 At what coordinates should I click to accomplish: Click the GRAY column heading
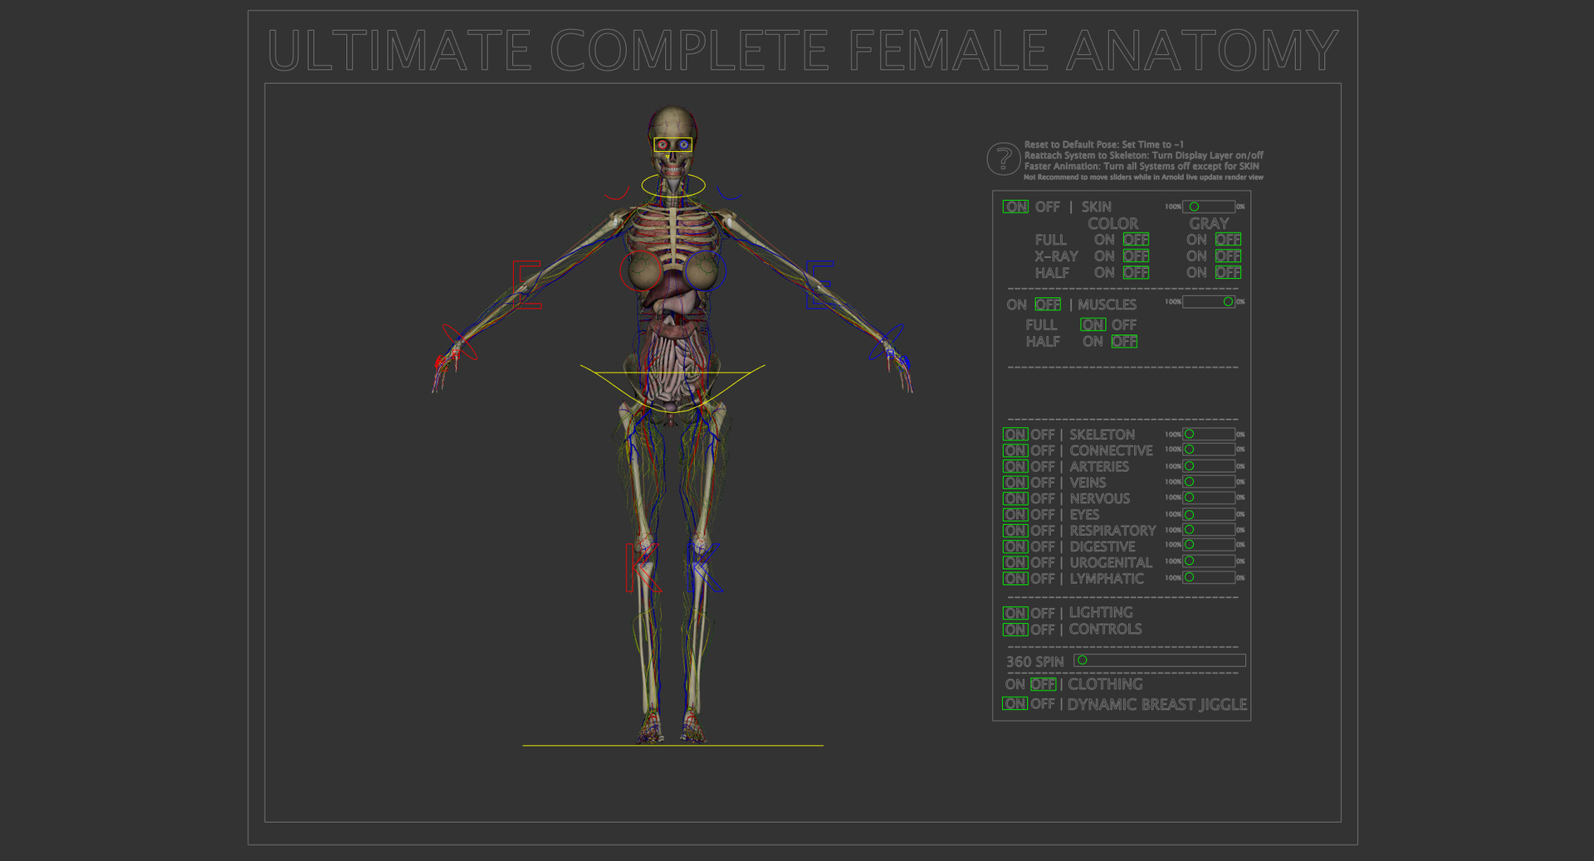(x=1209, y=224)
